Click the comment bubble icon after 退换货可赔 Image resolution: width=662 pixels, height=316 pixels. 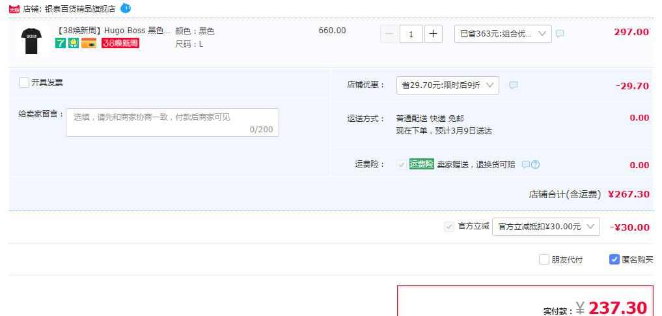pos(526,165)
